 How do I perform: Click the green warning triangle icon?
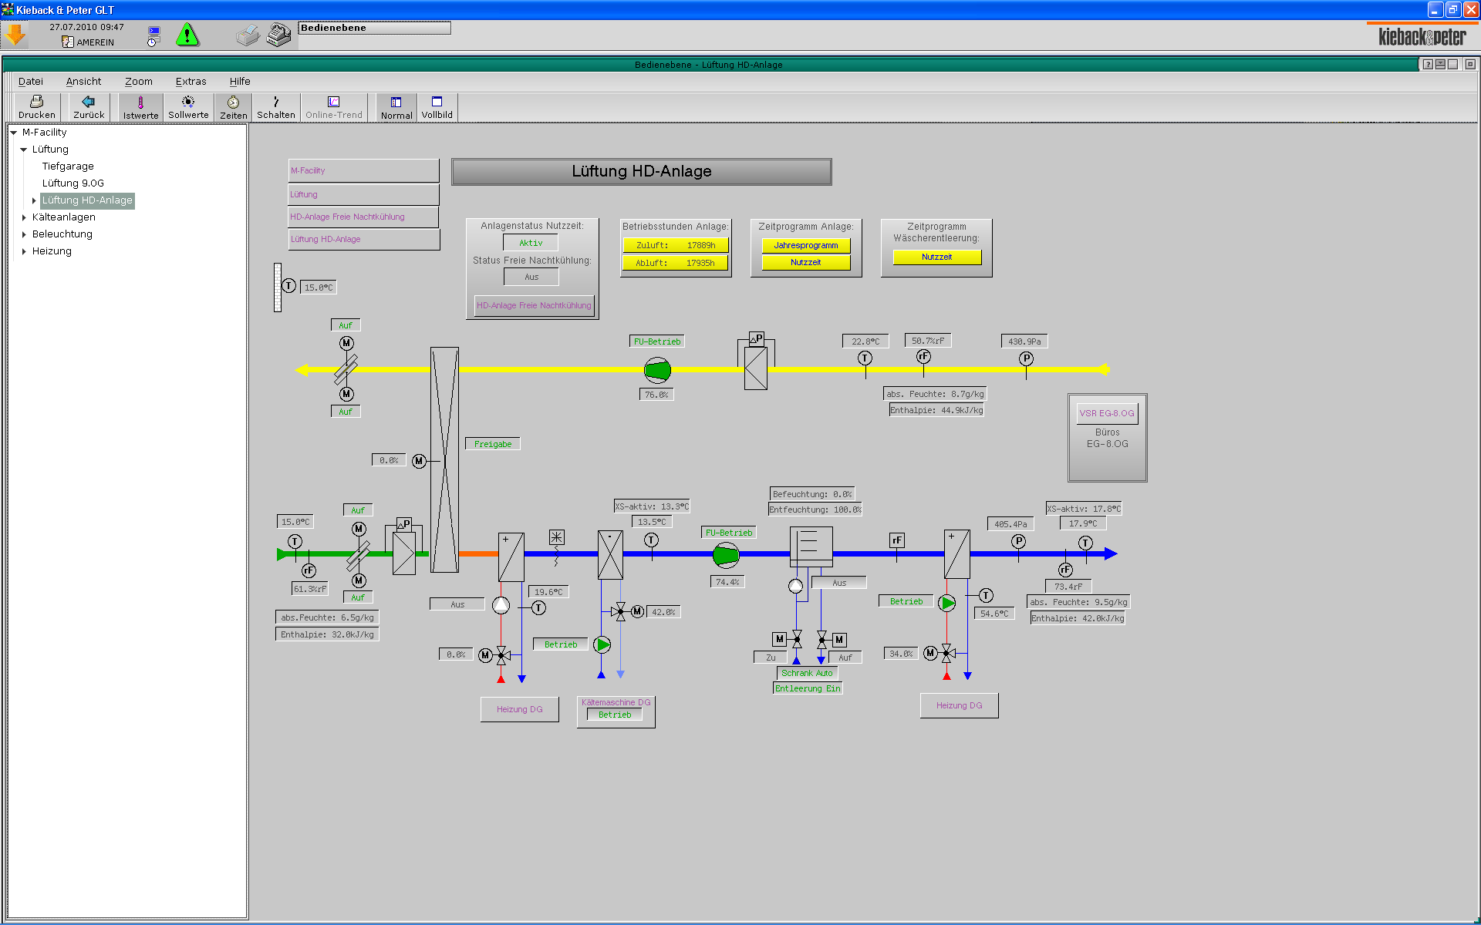(x=187, y=35)
